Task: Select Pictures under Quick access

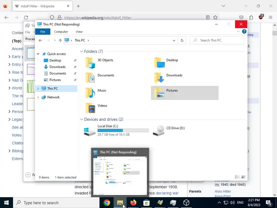Action: tap(55, 80)
